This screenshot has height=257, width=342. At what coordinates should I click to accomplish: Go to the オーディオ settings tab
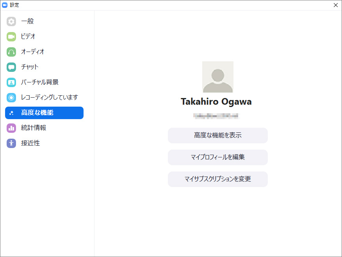click(x=33, y=52)
